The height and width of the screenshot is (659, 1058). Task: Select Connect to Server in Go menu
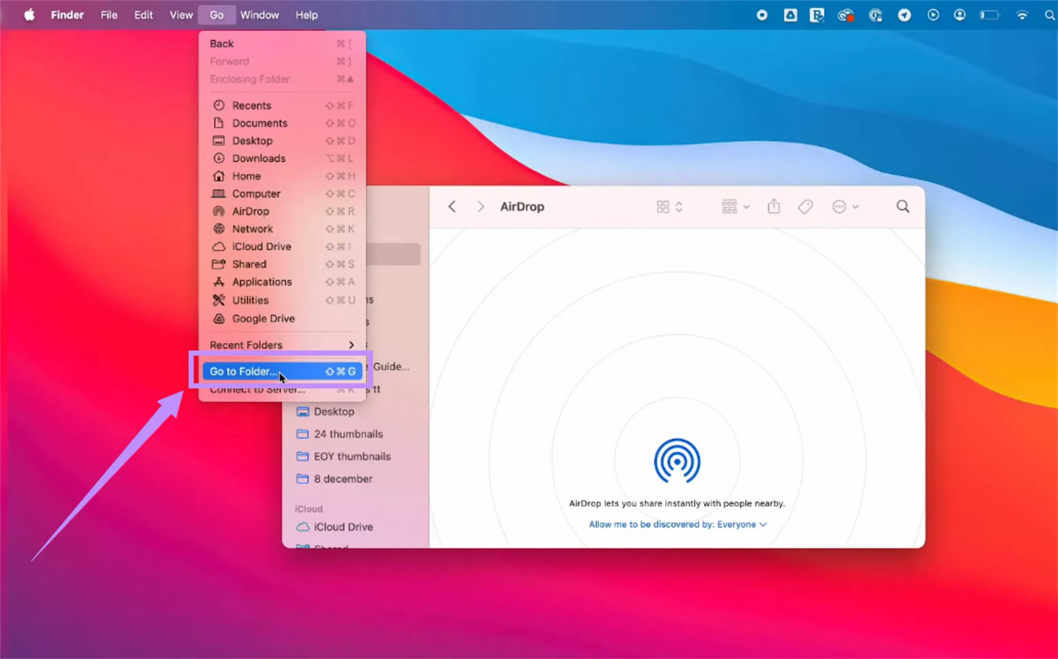click(x=257, y=389)
